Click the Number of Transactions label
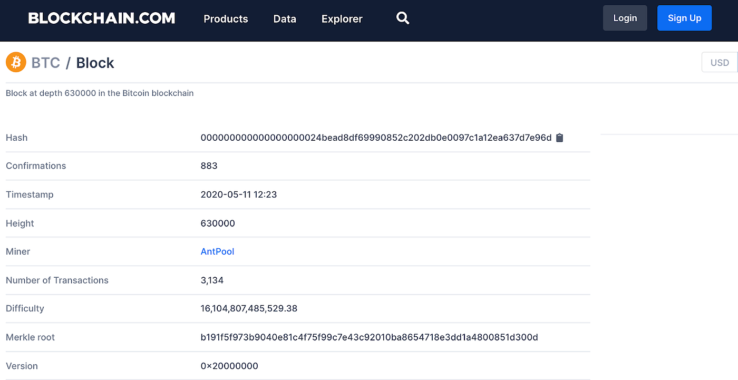This screenshot has width=738, height=380. 57,280
